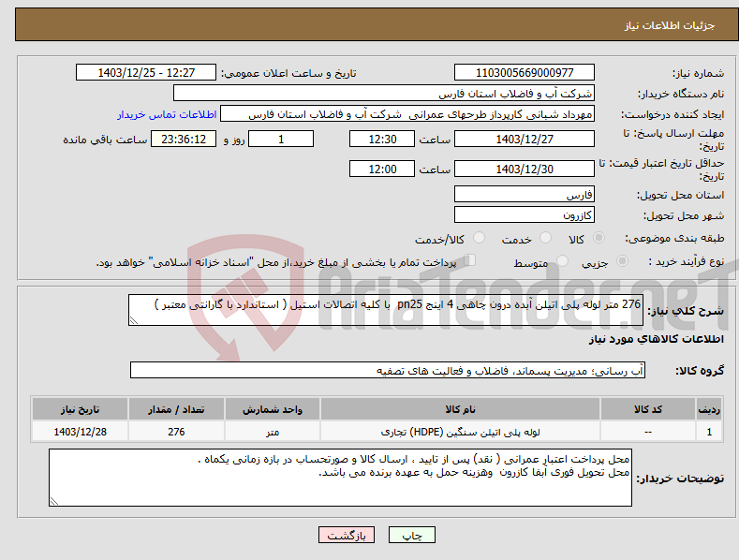
Task: Click the item name cell لوله پلی اتیلن سنگین
Action: pos(460,432)
